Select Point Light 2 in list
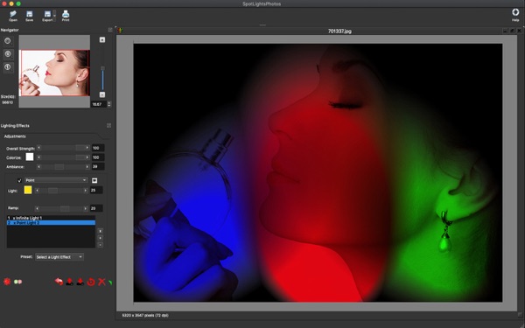This screenshot has width=525, height=328. [x=51, y=222]
